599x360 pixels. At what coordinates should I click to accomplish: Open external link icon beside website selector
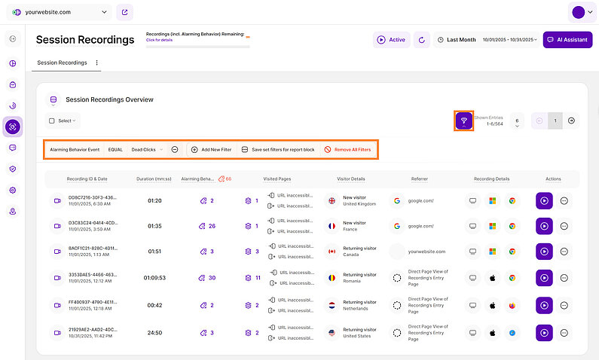[124, 12]
